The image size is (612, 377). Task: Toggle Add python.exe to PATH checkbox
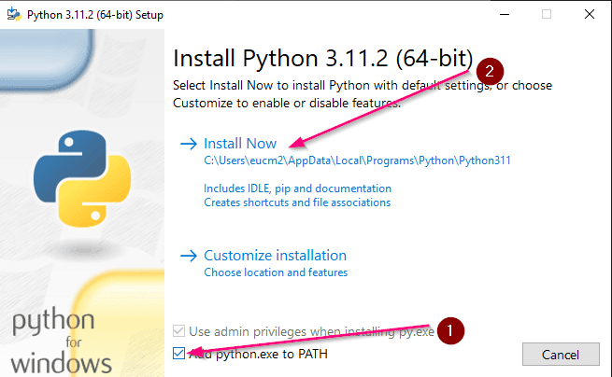click(178, 354)
